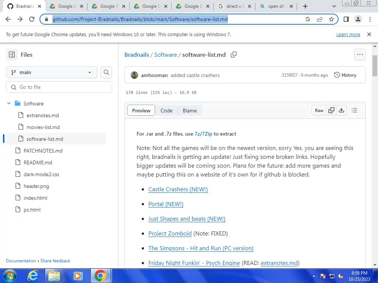Select dark-mode2.css in file tree
Screen dimensions: 378x283
pos(41,174)
